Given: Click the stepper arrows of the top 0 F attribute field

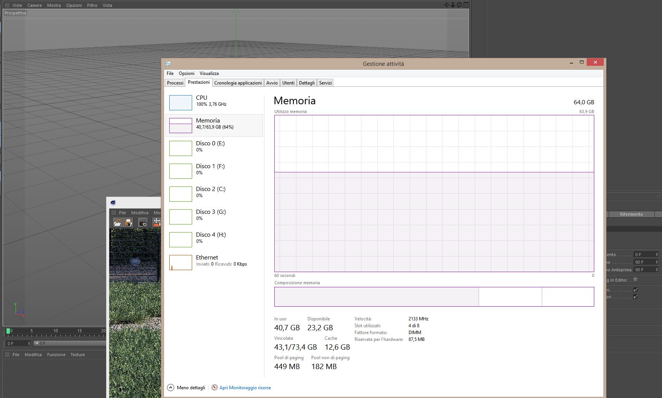Looking at the screenshot, I should pos(657,255).
